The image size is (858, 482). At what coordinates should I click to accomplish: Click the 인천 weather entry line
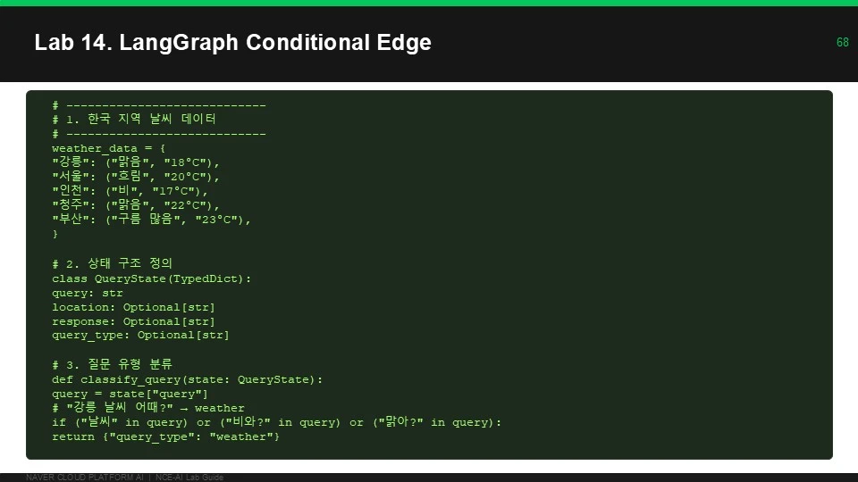pos(130,191)
